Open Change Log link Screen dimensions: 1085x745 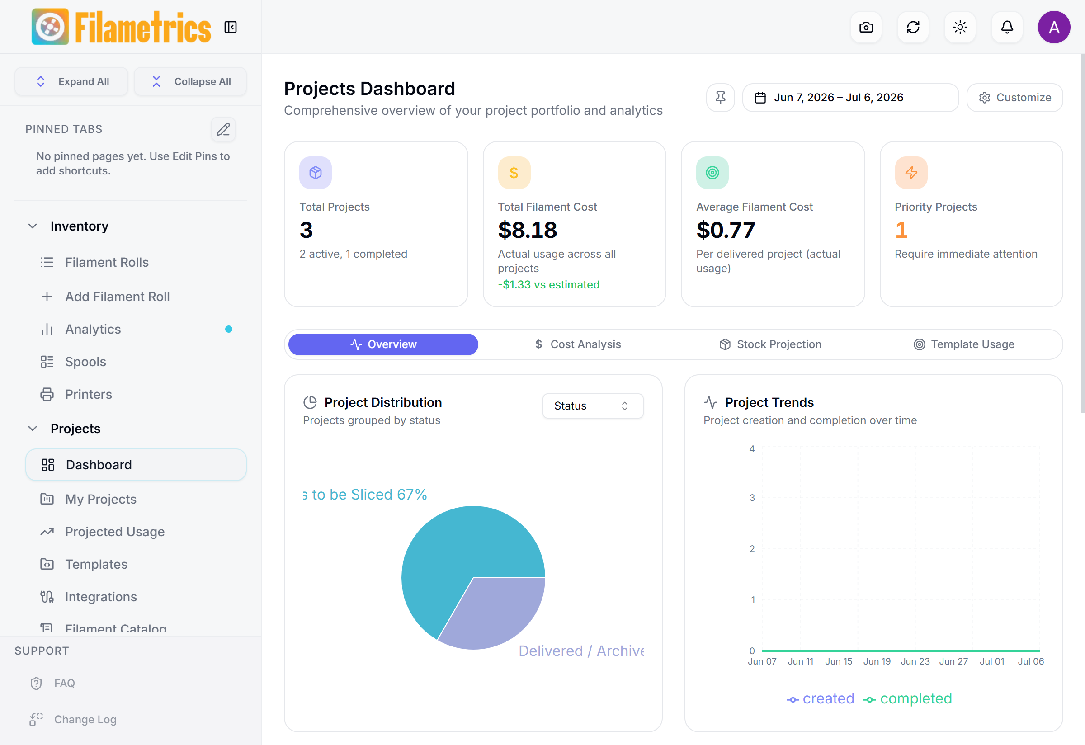pyautogui.click(x=73, y=719)
